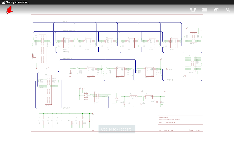Click the LED symbol at power supply output
Screen dimensions: 234x146
pyautogui.click(x=160, y=102)
